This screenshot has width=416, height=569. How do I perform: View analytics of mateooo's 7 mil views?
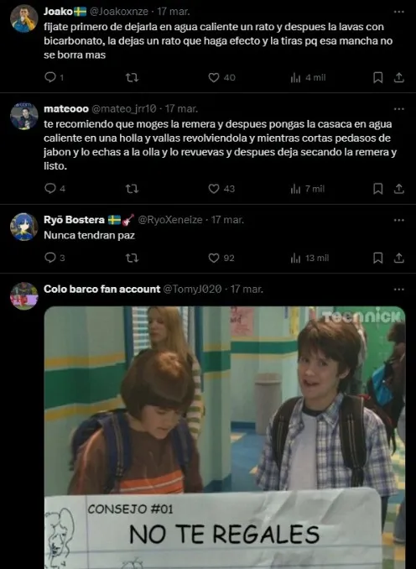(x=308, y=189)
